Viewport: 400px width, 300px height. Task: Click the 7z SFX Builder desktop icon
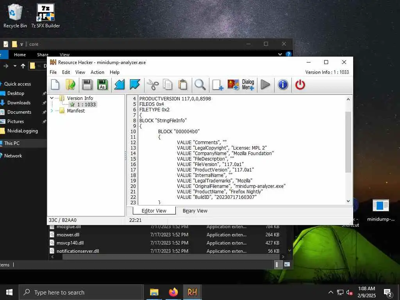tap(45, 16)
